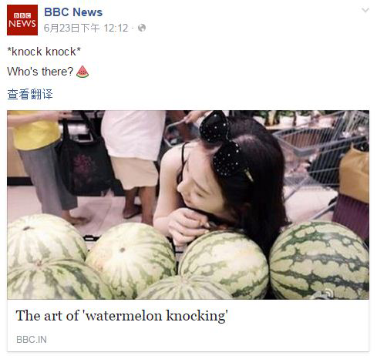The height and width of the screenshot is (359, 377).
Task: Open the BBC News page name link
Action: (x=73, y=12)
